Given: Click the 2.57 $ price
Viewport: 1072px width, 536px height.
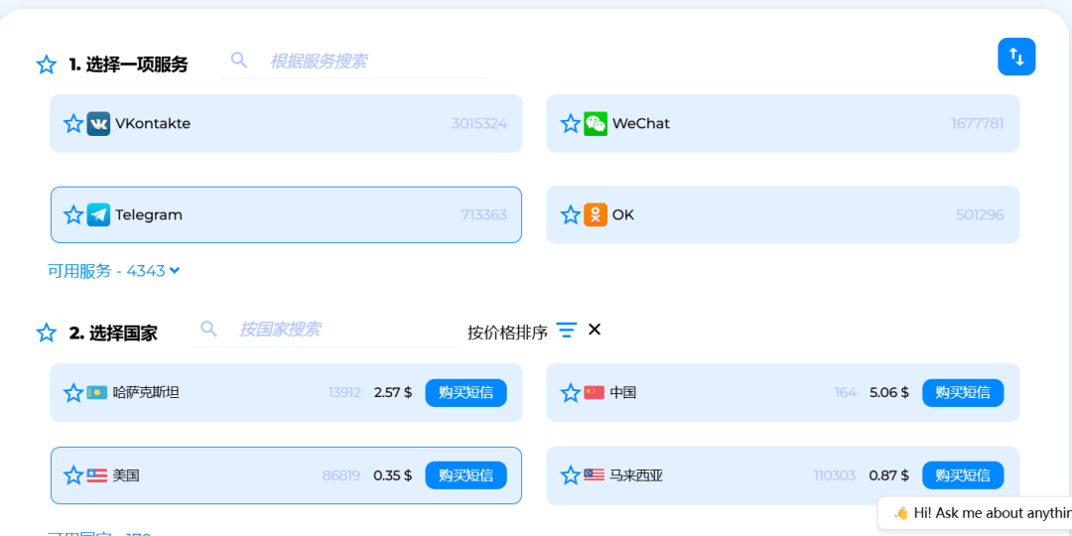Looking at the screenshot, I should (393, 393).
